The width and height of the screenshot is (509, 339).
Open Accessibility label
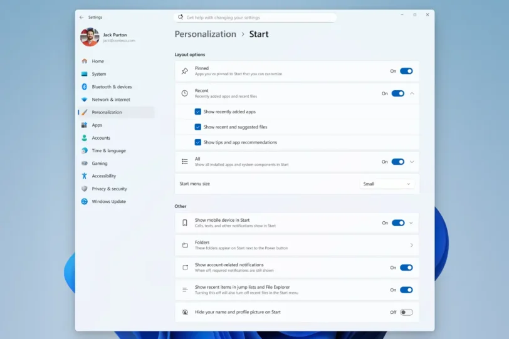(104, 176)
